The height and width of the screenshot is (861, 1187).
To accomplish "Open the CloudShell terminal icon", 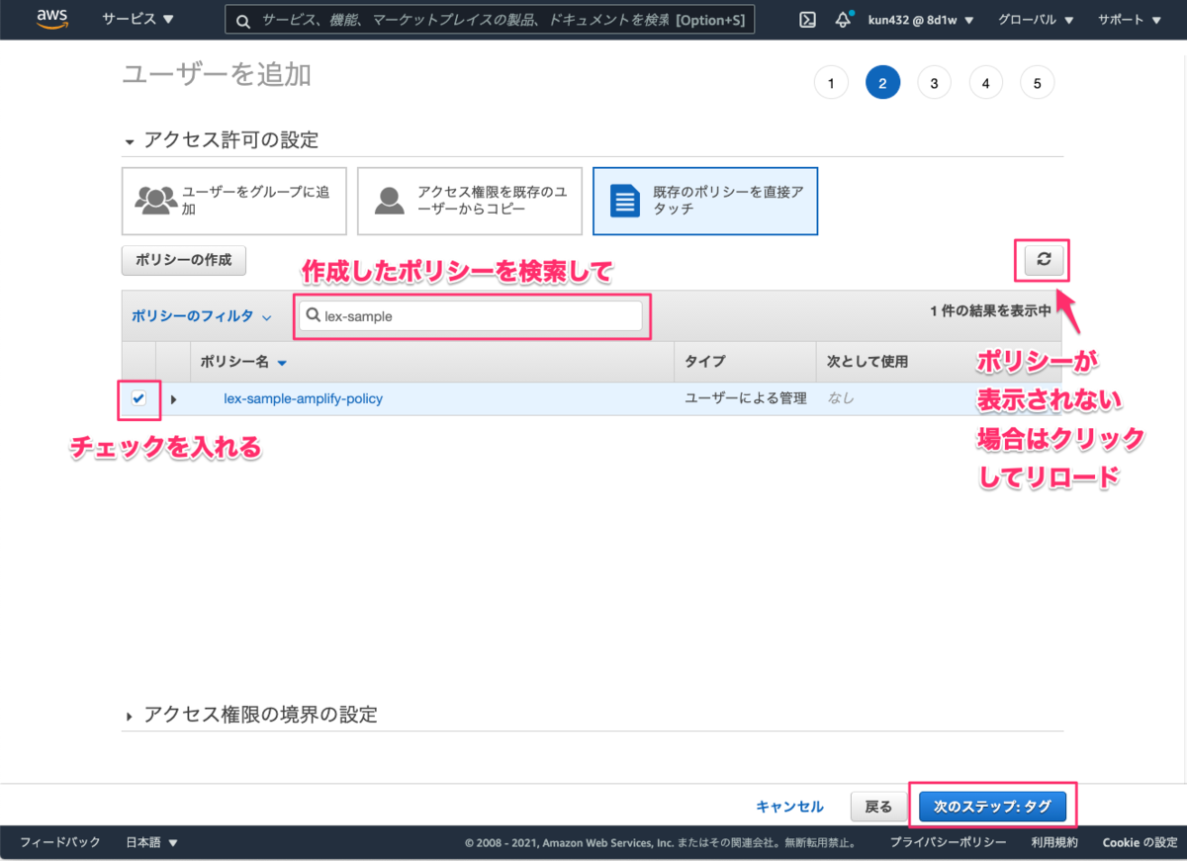I will tap(806, 19).
